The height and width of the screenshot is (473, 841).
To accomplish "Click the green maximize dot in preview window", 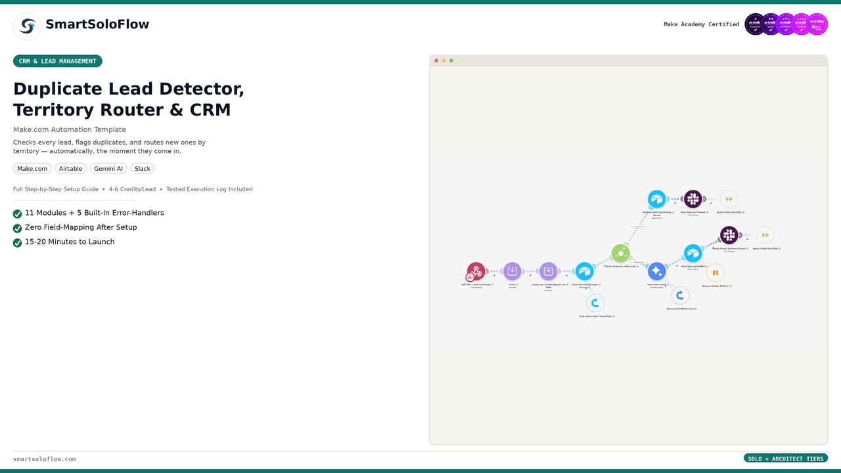I will 451,60.
